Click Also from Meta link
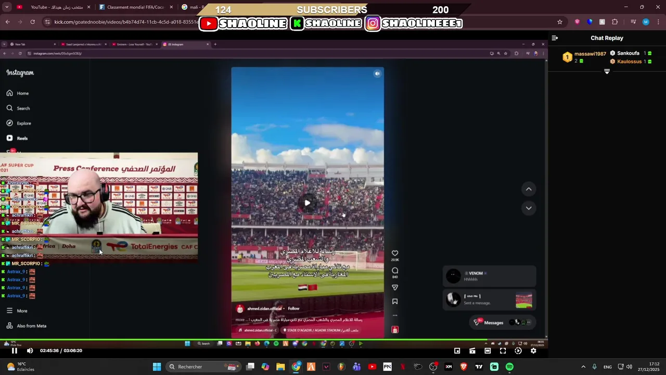 click(26, 326)
